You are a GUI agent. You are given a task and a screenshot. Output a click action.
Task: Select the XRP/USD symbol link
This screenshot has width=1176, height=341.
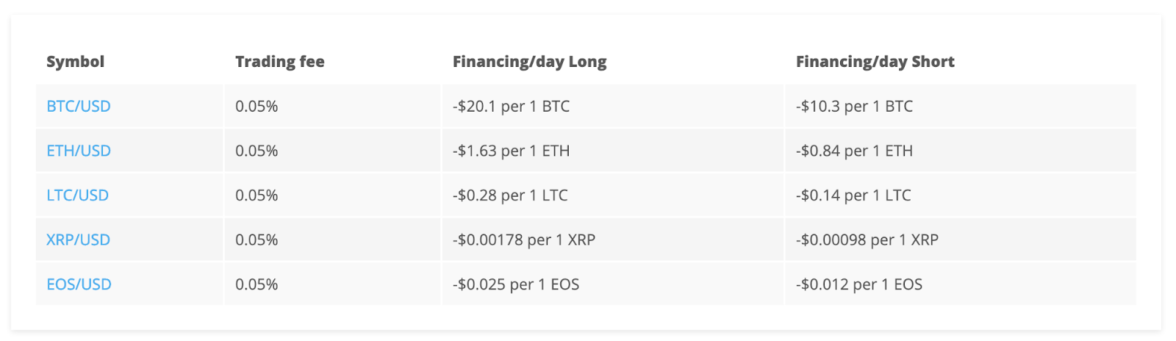[78, 240]
